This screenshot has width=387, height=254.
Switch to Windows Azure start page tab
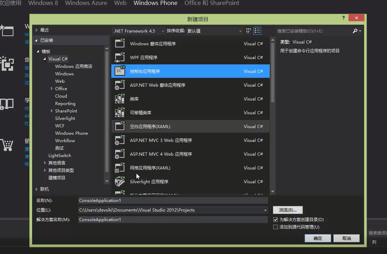point(86,3)
